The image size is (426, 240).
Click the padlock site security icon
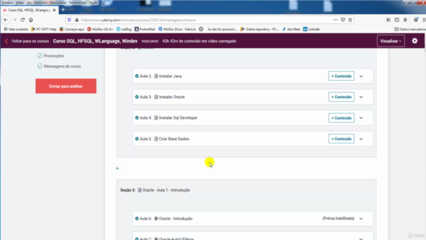(77, 20)
